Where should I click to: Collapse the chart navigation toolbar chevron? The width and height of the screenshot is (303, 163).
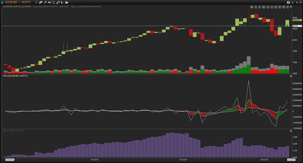pos(290,7)
